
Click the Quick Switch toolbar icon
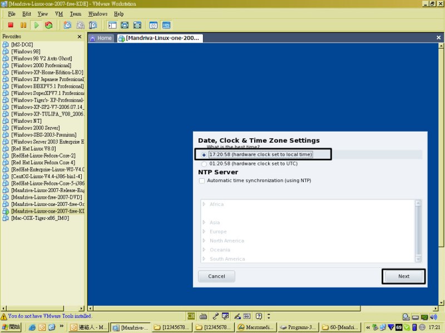tap(125, 25)
